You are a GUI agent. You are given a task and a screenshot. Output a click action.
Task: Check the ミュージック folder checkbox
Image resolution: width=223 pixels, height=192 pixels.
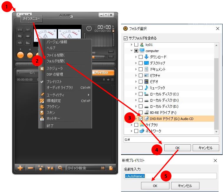[x=141, y=88]
